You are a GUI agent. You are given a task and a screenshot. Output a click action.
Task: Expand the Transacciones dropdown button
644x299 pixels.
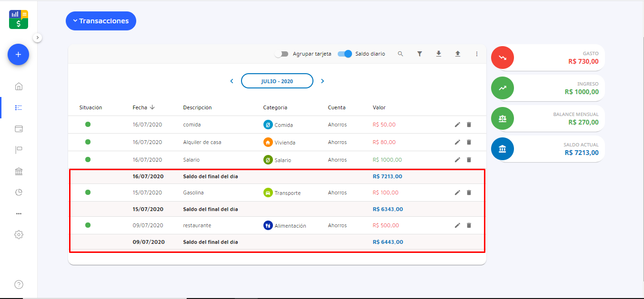click(x=101, y=21)
